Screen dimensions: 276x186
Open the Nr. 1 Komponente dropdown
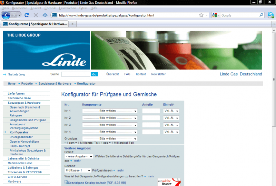(110, 111)
